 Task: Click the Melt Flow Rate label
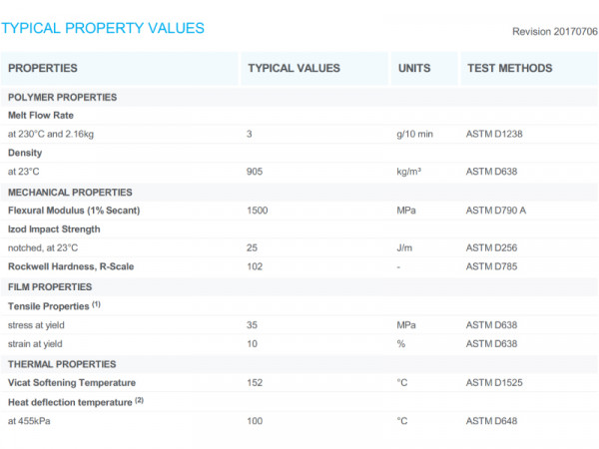click(x=42, y=115)
